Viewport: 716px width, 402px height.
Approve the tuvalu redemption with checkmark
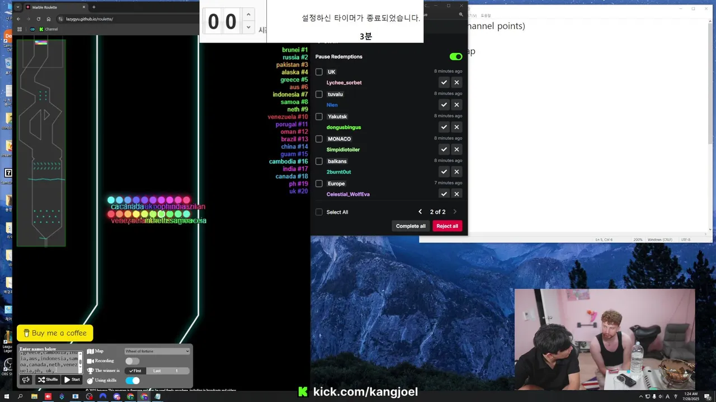click(x=444, y=105)
